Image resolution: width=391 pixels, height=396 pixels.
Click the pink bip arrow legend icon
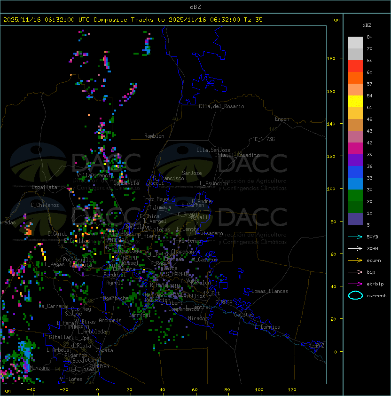click(x=355, y=272)
